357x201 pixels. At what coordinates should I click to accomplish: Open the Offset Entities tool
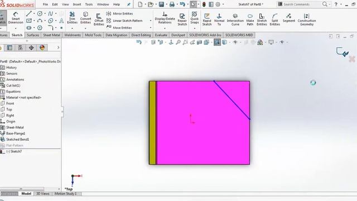click(x=99, y=19)
